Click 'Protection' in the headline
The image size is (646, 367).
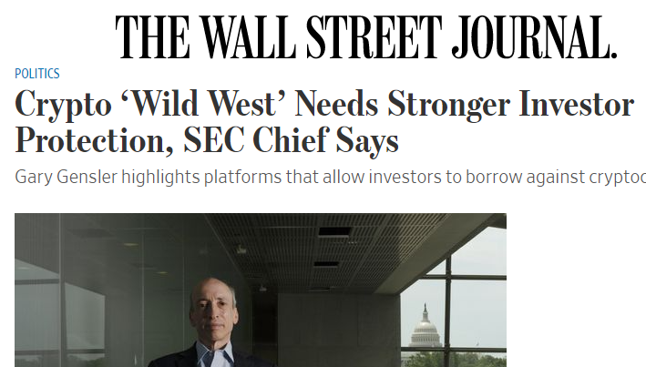click(x=87, y=142)
